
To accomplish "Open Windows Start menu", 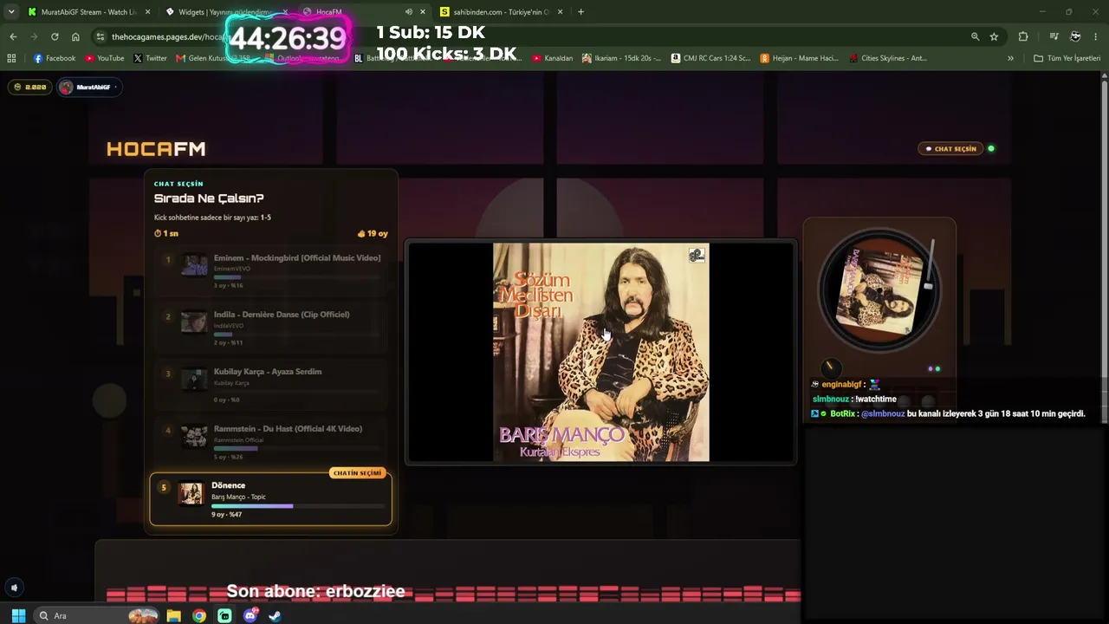I will pos(17,615).
